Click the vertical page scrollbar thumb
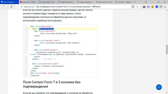 (x=167, y=50)
